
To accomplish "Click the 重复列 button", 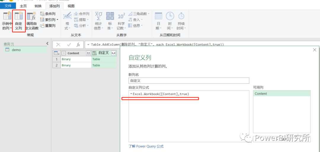I will tap(48, 26).
